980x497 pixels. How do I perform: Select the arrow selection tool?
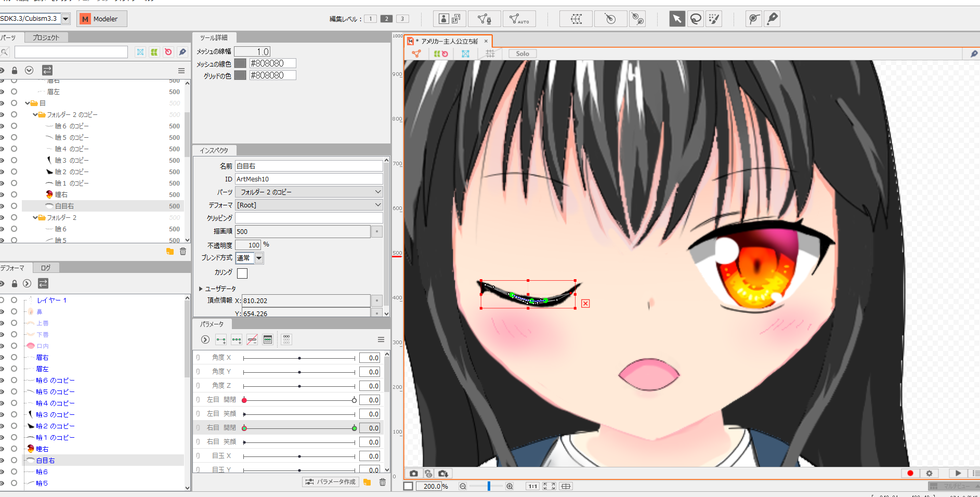(677, 19)
